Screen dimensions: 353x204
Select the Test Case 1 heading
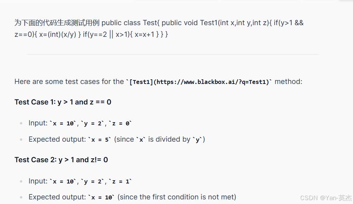point(63,102)
